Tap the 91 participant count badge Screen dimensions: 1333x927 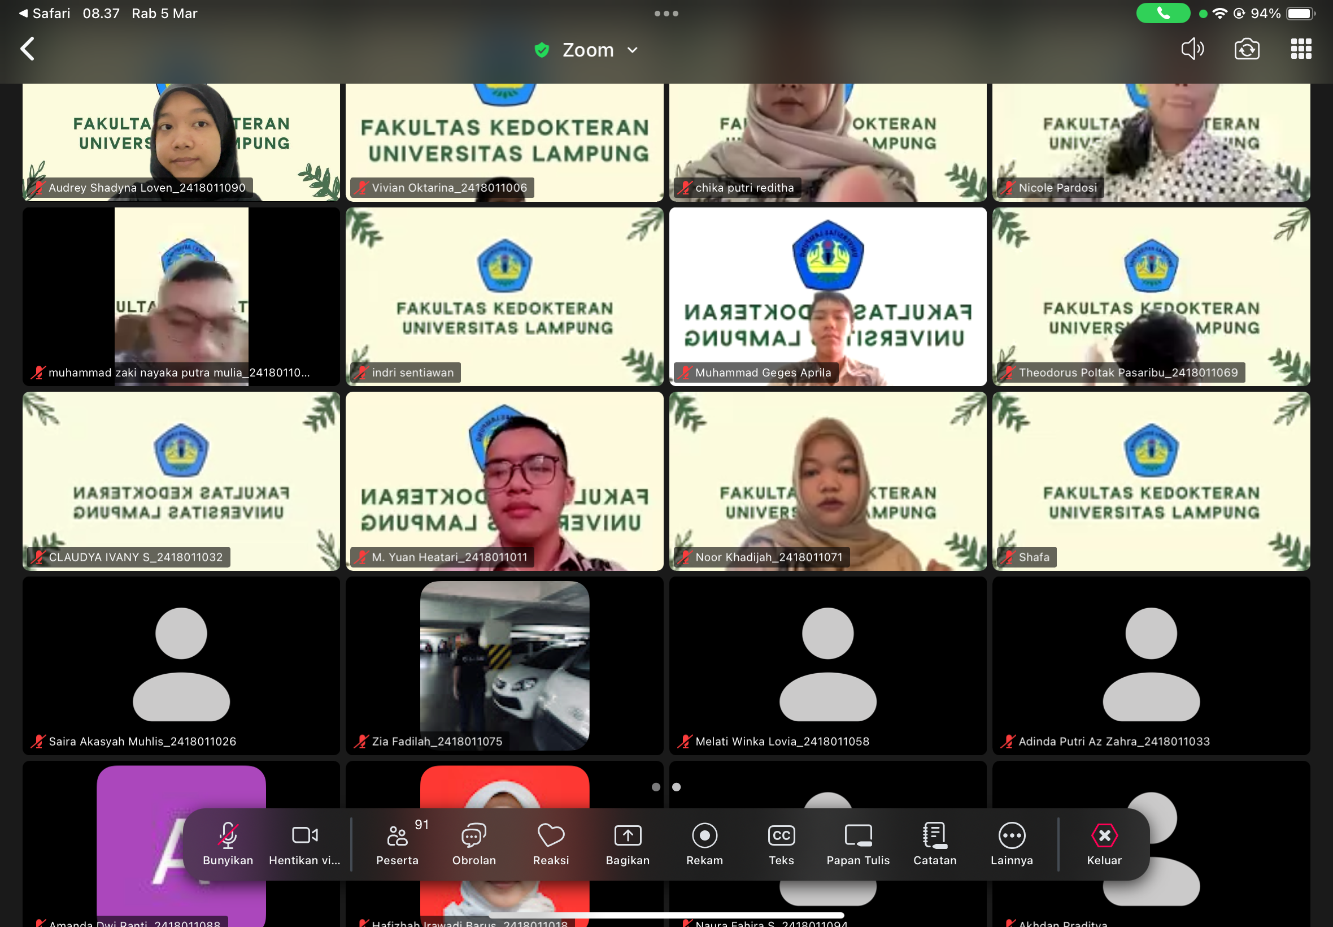click(421, 825)
